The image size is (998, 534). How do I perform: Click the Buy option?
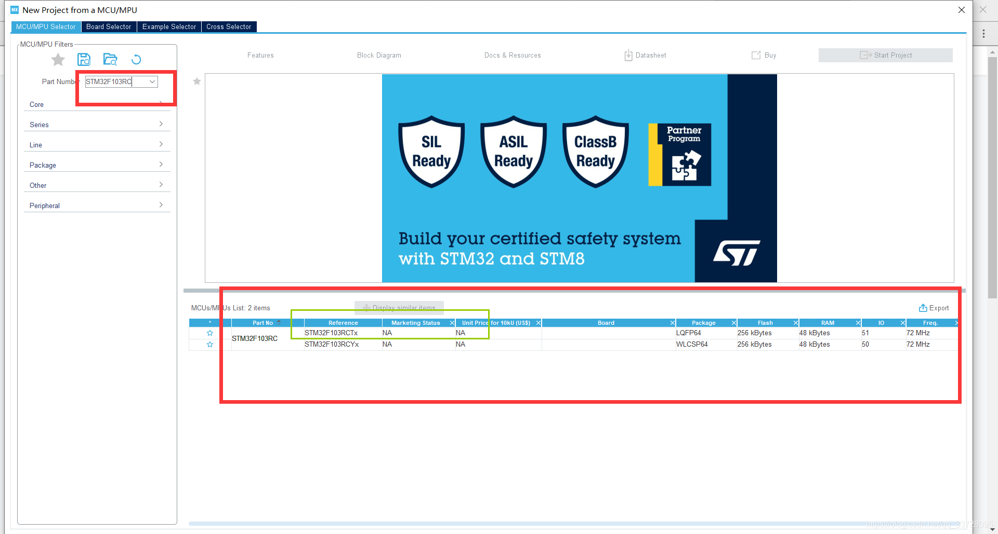coord(764,55)
